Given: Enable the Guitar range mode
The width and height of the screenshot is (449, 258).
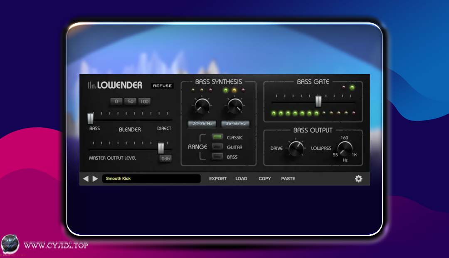Looking at the screenshot, I should point(217,147).
